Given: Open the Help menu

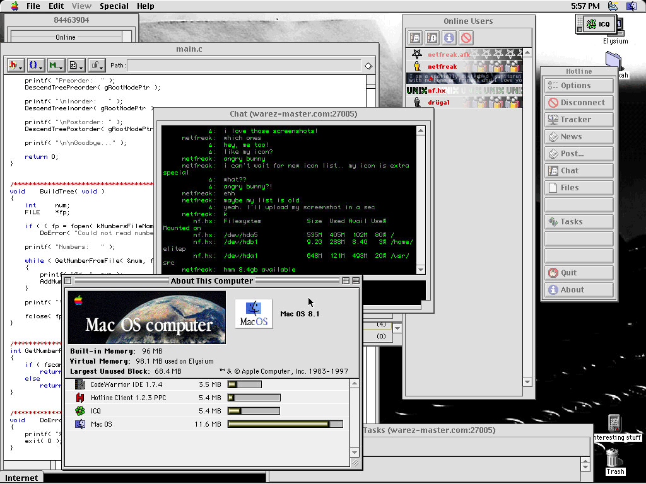Looking at the screenshot, I should (146, 6).
